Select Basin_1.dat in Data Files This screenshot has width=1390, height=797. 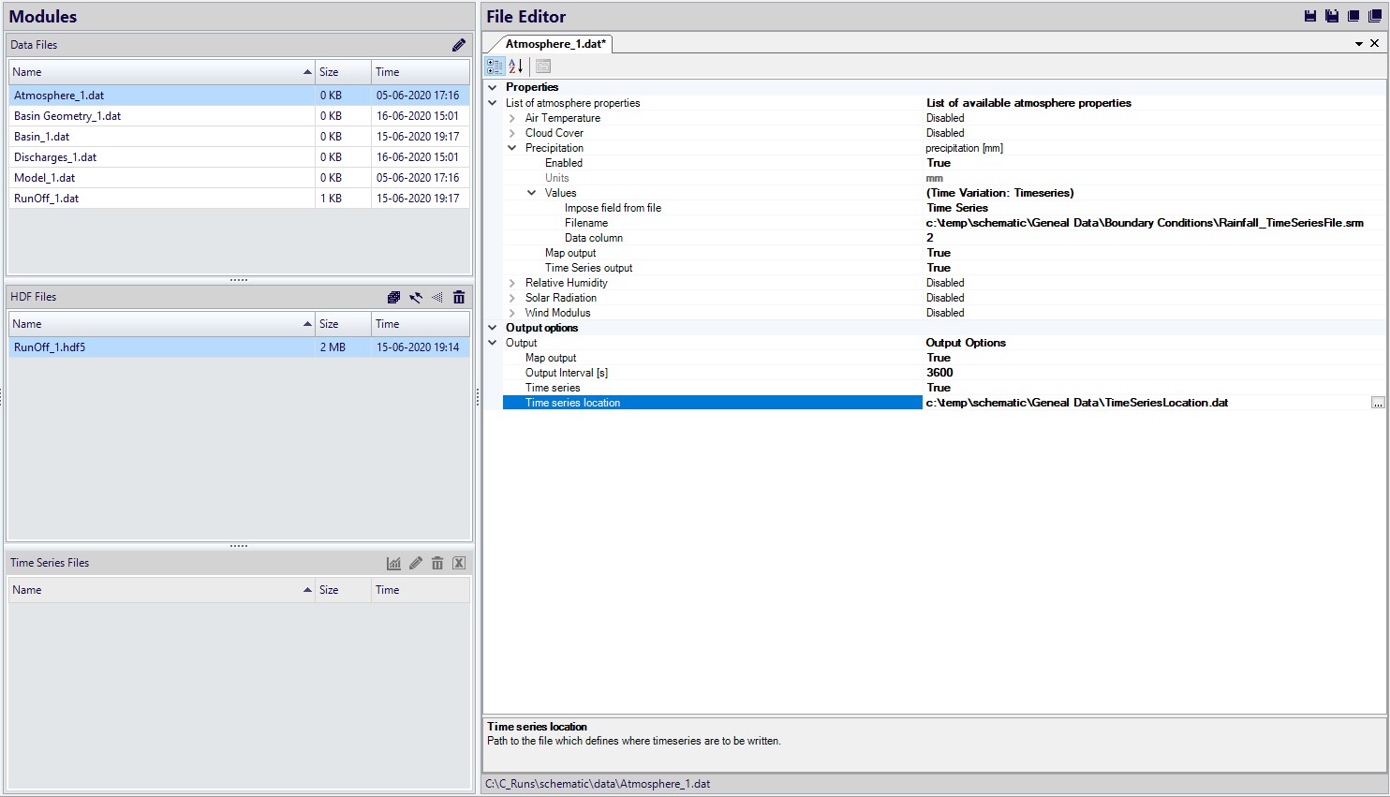pos(239,137)
